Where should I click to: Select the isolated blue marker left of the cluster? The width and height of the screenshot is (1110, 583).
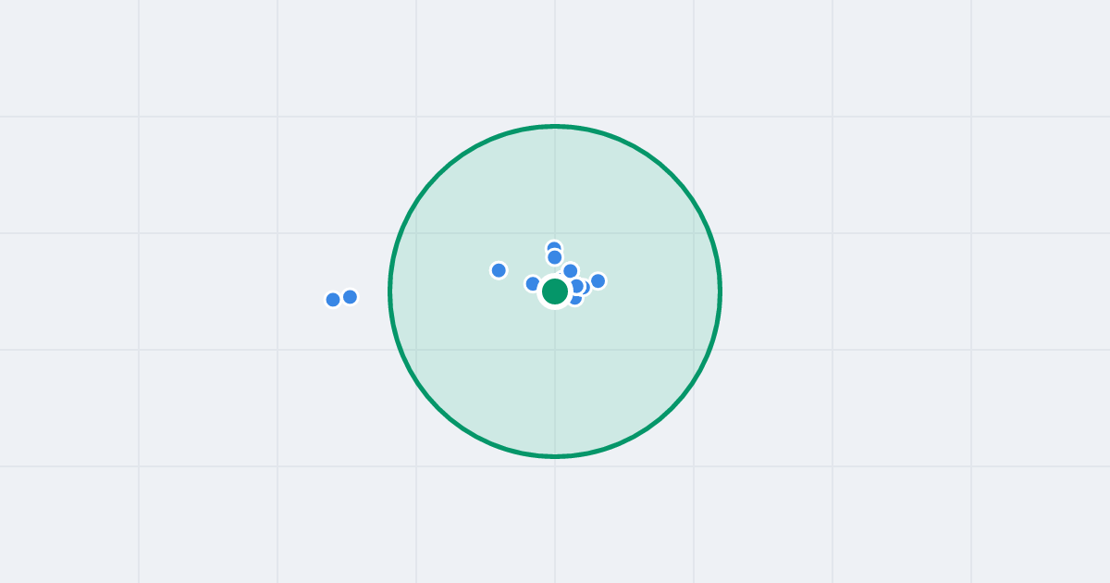pyautogui.click(x=499, y=270)
